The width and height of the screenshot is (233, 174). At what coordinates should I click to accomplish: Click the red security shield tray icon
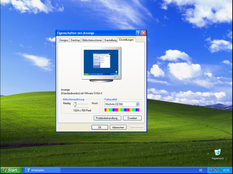point(211,170)
